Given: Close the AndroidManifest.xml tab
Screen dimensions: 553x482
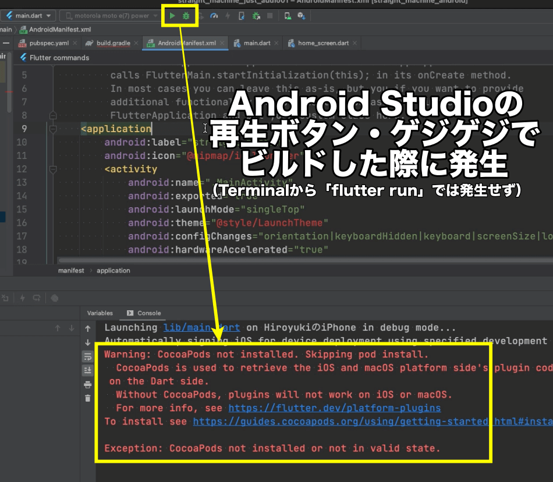Looking at the screenshot, I should pos(222,43).
